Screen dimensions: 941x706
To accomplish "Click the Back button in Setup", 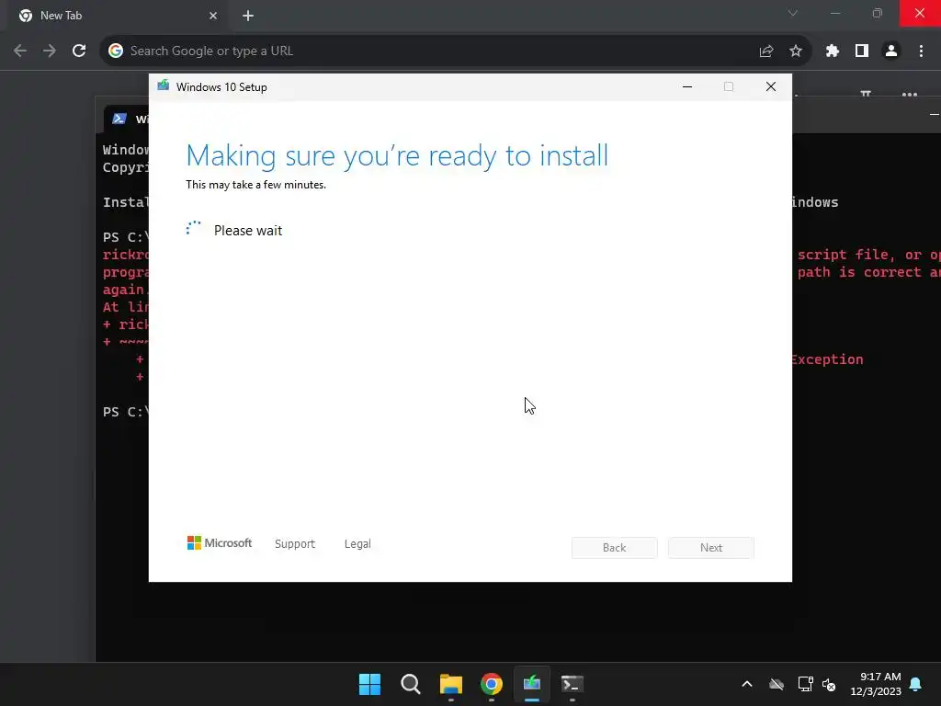I will [x=615, y=548].
